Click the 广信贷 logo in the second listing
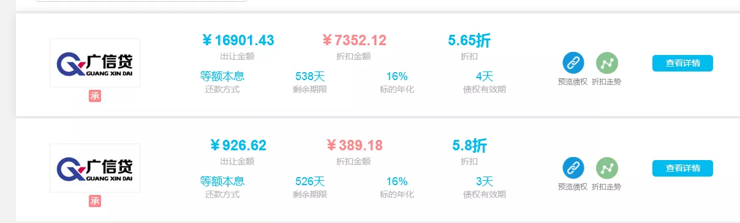Viewport: 740px width, 223px height. point(95,168)
